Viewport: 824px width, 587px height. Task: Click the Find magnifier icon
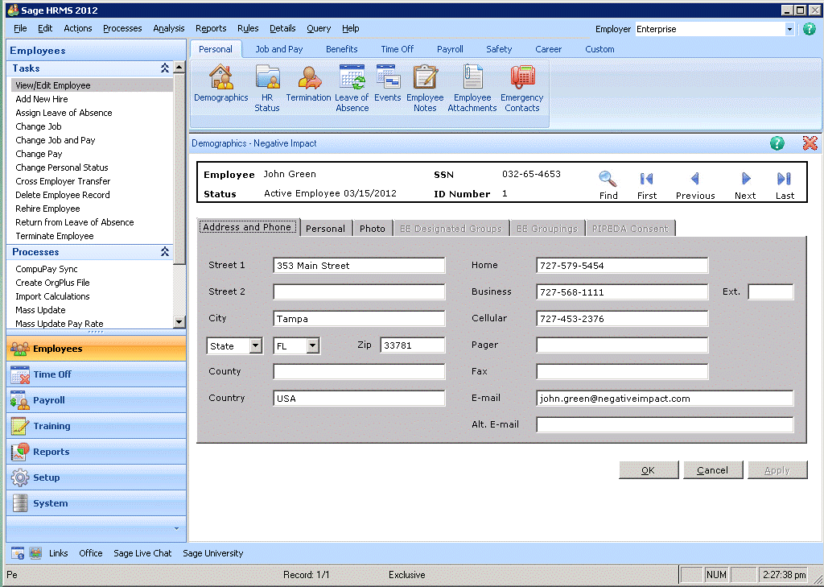tap(608, 180)
